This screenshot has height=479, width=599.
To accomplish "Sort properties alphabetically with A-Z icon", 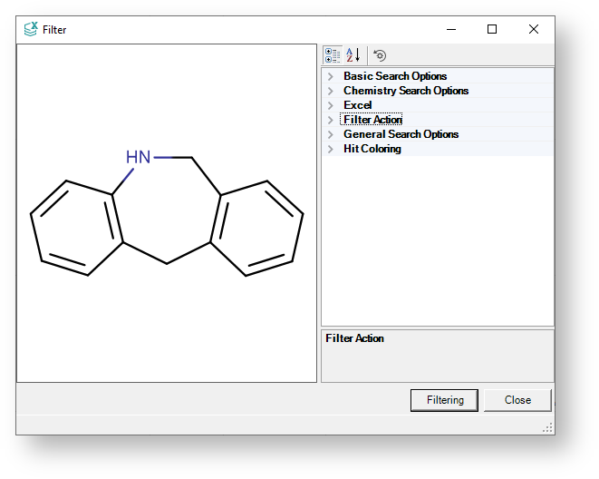I will pyautogui.click(x=353, y=55).
